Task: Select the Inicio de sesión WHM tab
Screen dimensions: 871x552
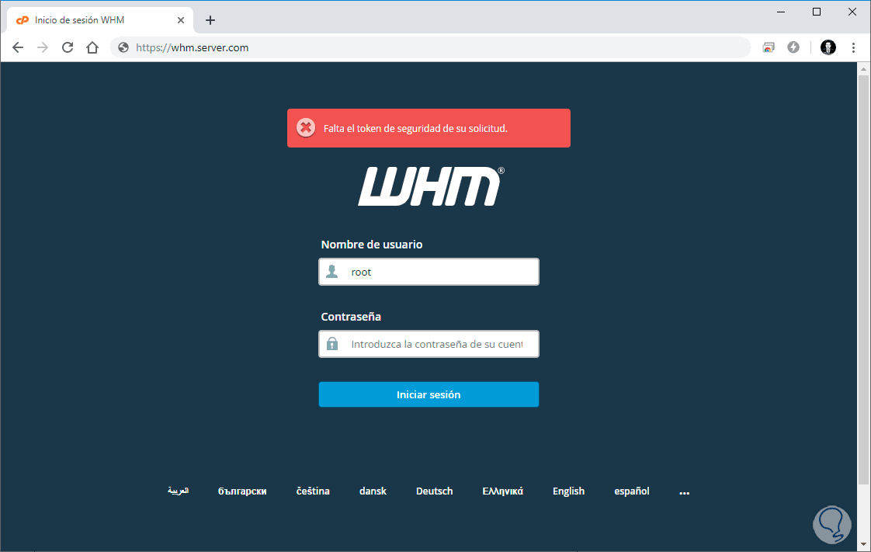Action: pos(100,20)
